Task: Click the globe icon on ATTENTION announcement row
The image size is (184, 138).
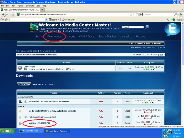Action: point(20,101)
